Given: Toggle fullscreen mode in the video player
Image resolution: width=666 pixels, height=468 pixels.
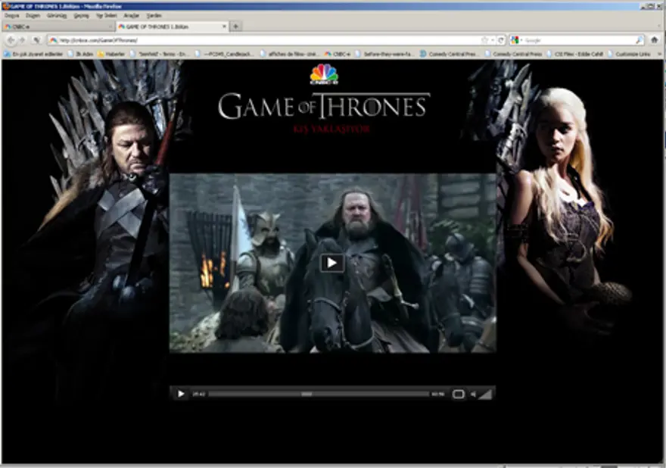Looking at the screenshot, I should [x=458, y=394].
